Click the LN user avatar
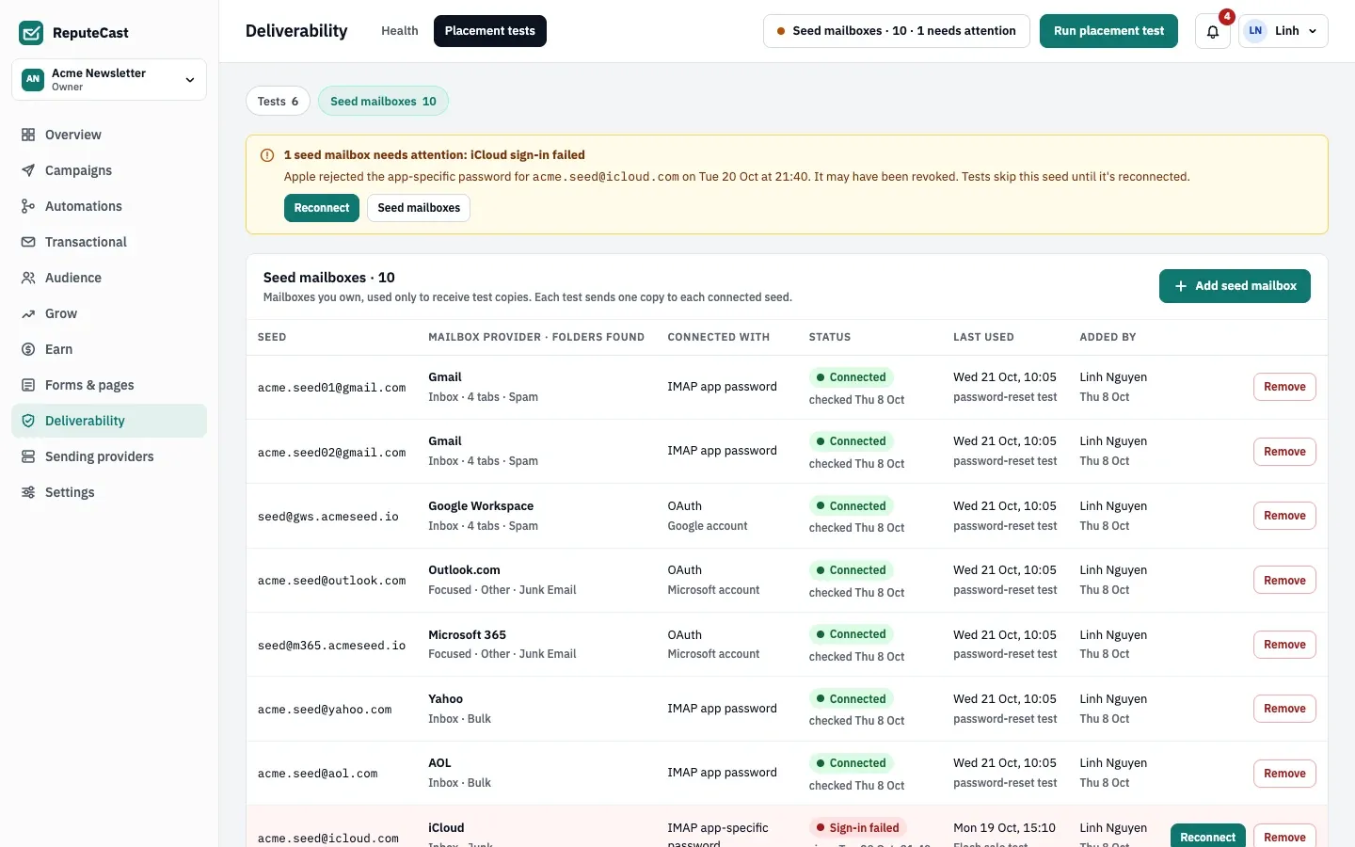 point(1255,31)
